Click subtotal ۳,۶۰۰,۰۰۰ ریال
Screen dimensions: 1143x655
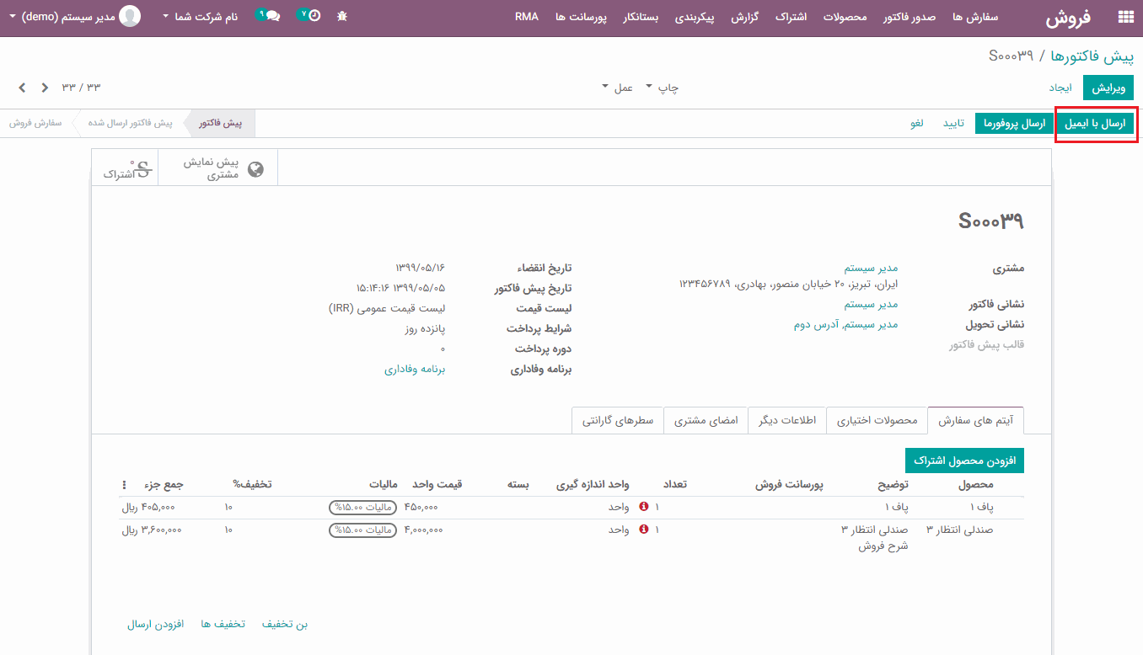152,530
